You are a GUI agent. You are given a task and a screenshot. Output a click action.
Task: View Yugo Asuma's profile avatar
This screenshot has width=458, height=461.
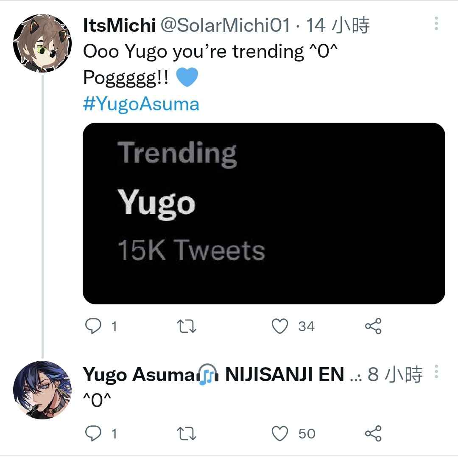(42, 390)
